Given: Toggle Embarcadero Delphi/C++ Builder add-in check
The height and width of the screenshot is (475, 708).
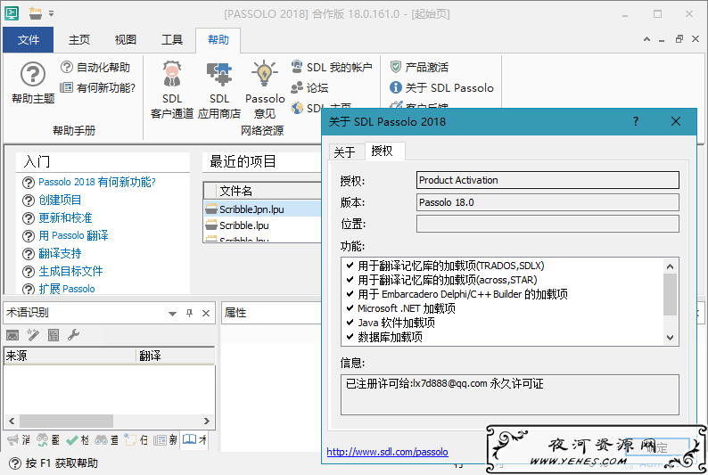Looking at the screenshot, I should click(350, 294).
